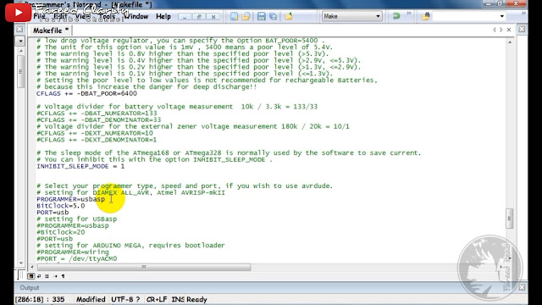Open the File menu
This screenshot has height=305, width=542.
pos(40,16)
